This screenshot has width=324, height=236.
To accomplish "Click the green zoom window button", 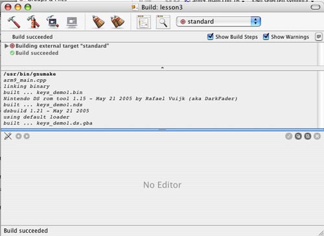I will (x=28, y=7).
